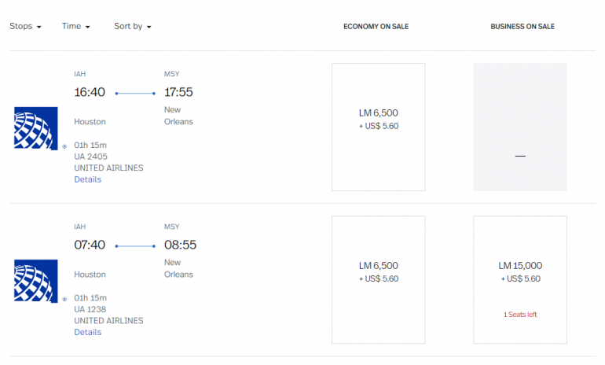This screenshot has width=605, height=365.
Task: Open the Stops filter dropdown
Action: (x=25, y=26)
